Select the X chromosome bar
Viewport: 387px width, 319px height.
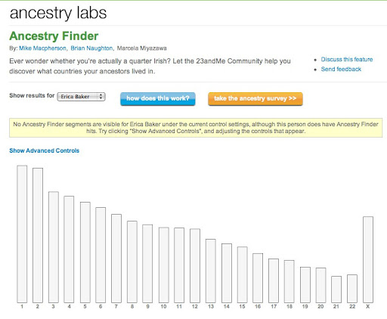tap(368, 259)
